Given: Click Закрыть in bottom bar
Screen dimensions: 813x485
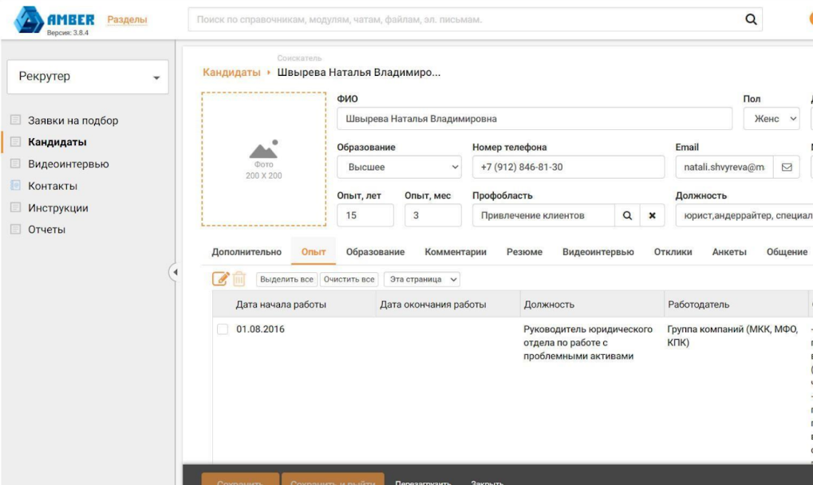Looking at the screenshot, I should [487, 482].
